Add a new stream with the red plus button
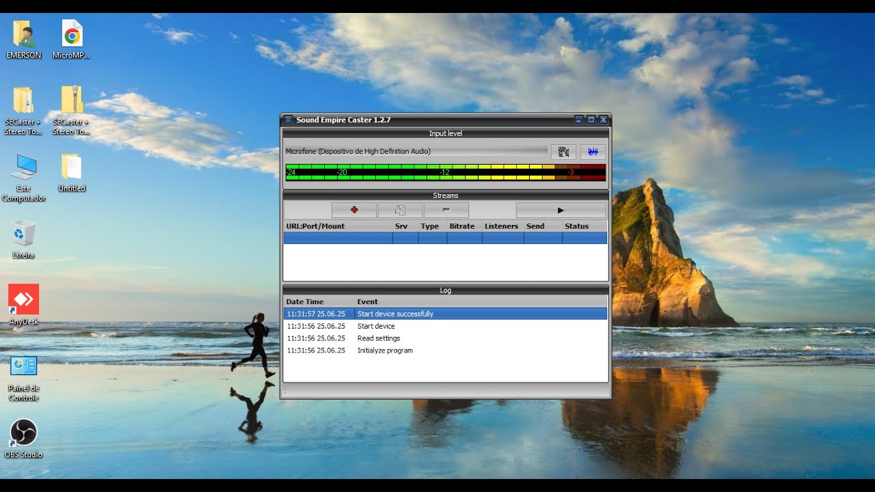 pos(354,210)
